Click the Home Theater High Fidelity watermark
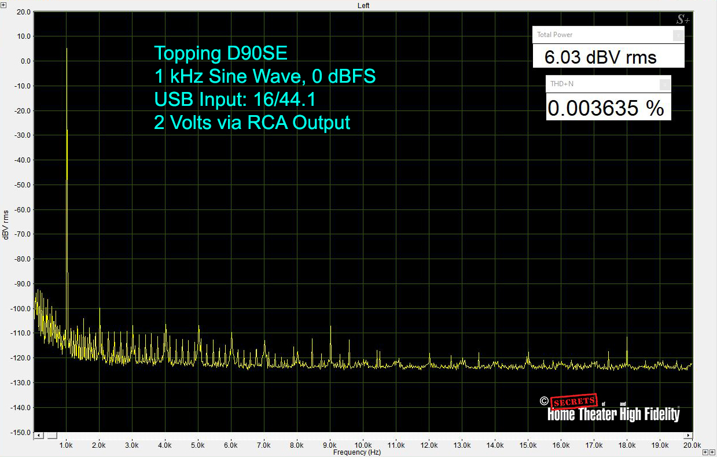The image size is (717, 457). pyautogui.click(x=613, y=410)
